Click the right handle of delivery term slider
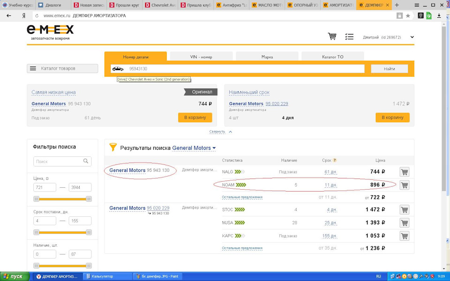 89,232
